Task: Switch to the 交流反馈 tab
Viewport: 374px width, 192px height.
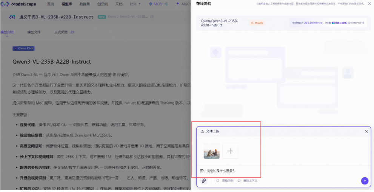Action: click(x=65, y=32)
